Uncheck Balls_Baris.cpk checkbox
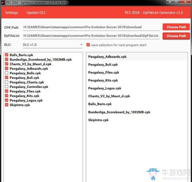192x182 pixels. (7, 55)
